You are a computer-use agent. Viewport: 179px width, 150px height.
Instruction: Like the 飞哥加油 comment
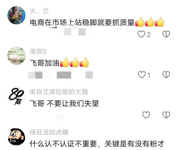pyautogui.click(x=142, y=75)
